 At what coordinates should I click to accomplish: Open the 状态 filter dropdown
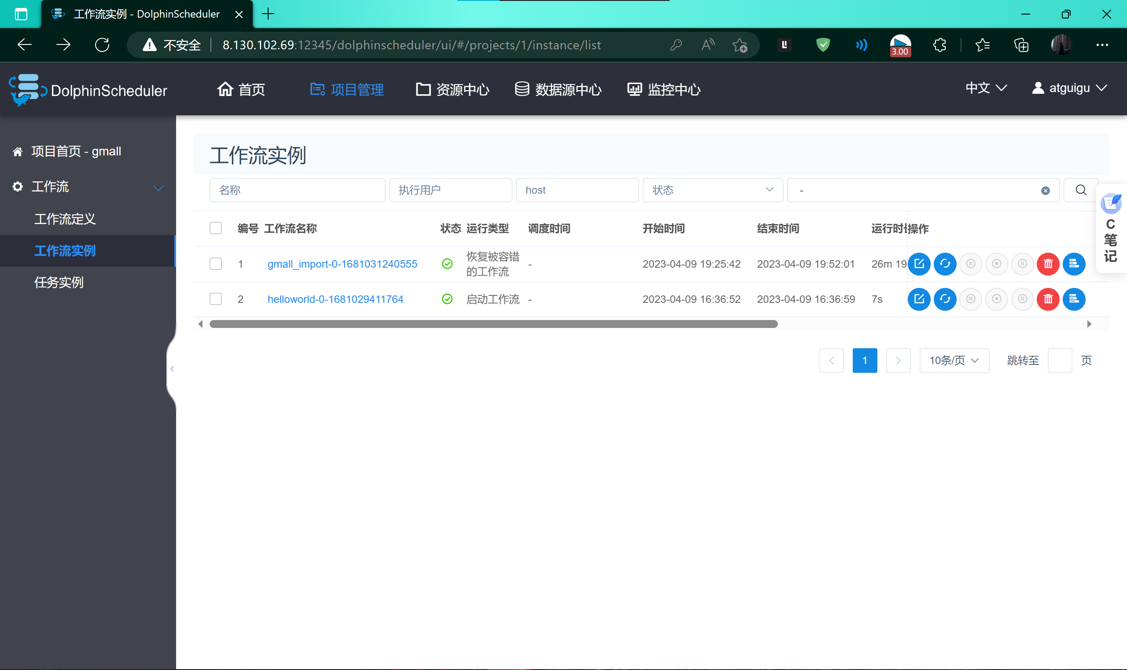(x=712, y=190)
